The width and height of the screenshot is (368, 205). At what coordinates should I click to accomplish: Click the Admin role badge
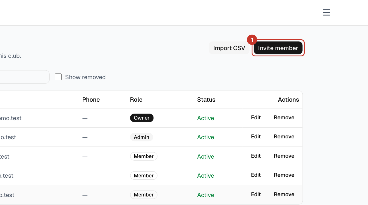(141, 137)
